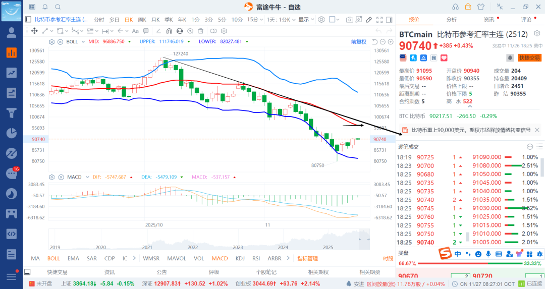Click the drawing settings gear in drawing toolbar
This screenshot has width=545, height=289.
click(224, 31)
